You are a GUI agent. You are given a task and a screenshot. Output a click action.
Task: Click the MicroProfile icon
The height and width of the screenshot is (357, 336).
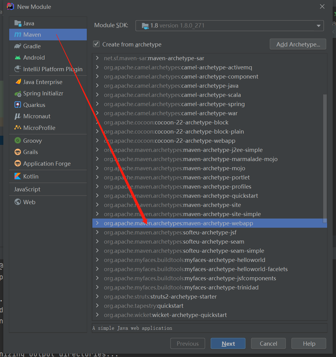[17, 127]
